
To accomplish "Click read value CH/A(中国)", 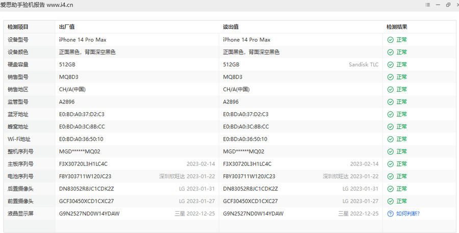I will point(236,90).
